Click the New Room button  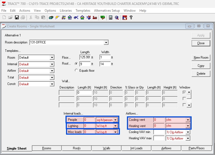(201, 58)
